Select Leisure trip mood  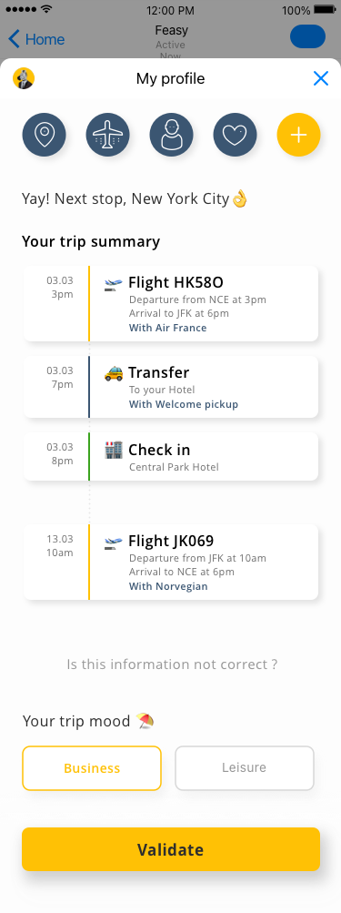pos(245,768)
